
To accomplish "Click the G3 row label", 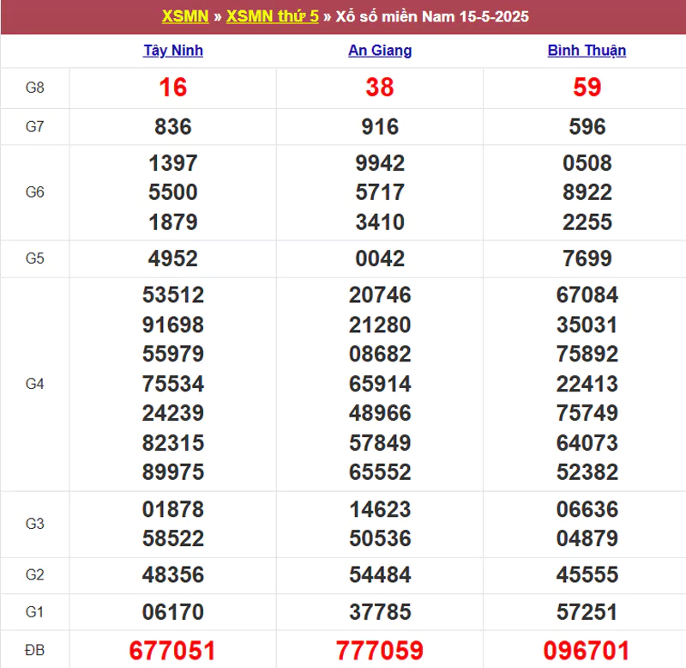I will (x=35, y=524).
